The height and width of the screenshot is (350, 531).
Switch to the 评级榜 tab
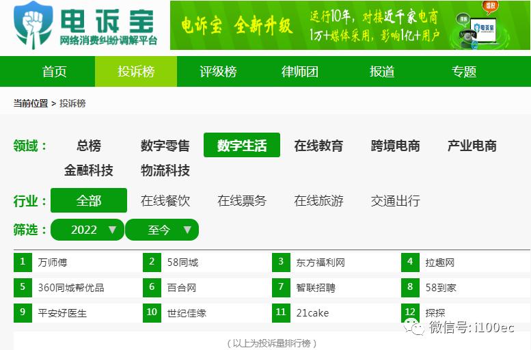(x=218, y=72)
